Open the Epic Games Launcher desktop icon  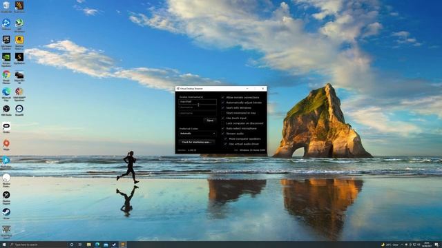(6, 42)
